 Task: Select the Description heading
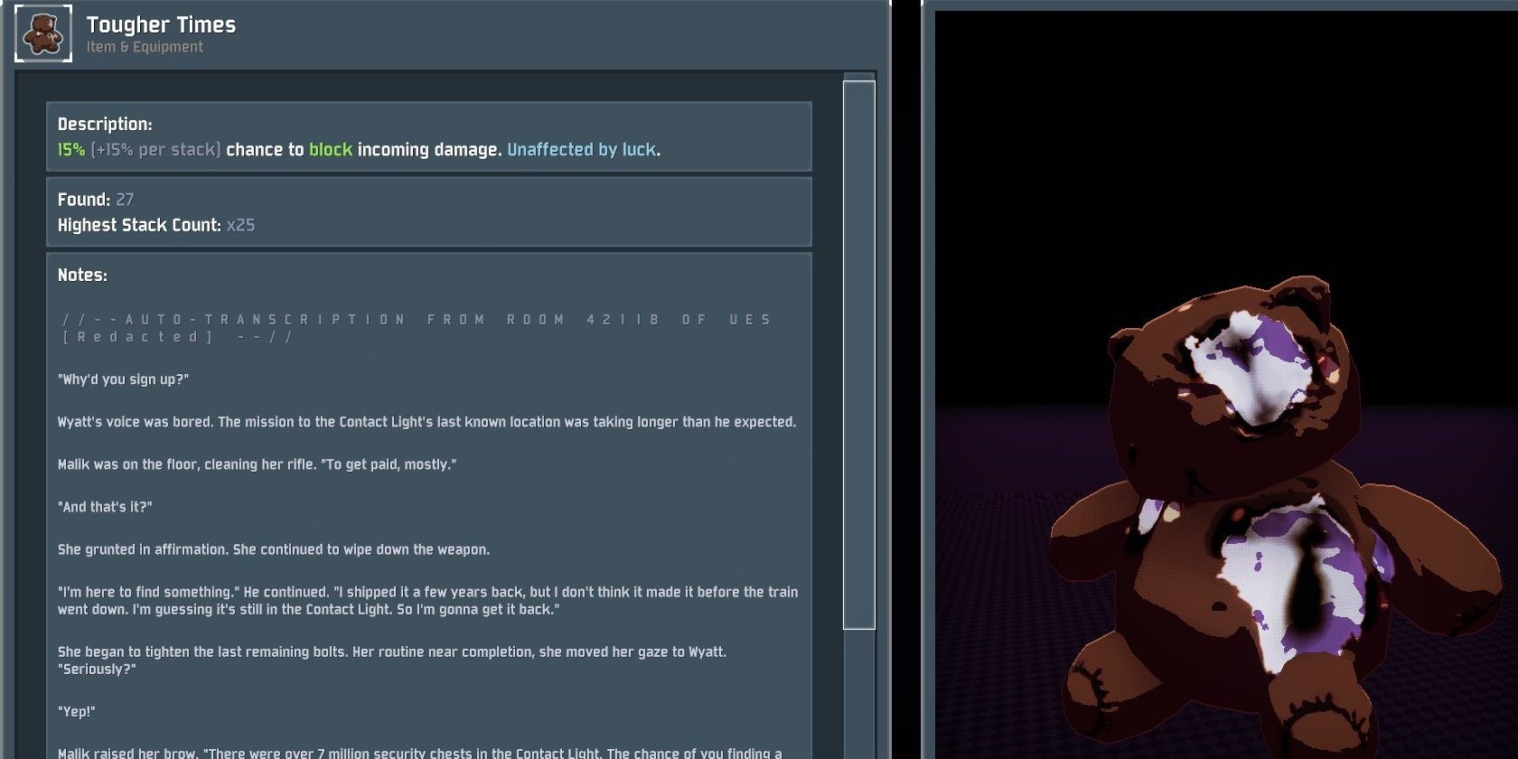pos(105,125)
